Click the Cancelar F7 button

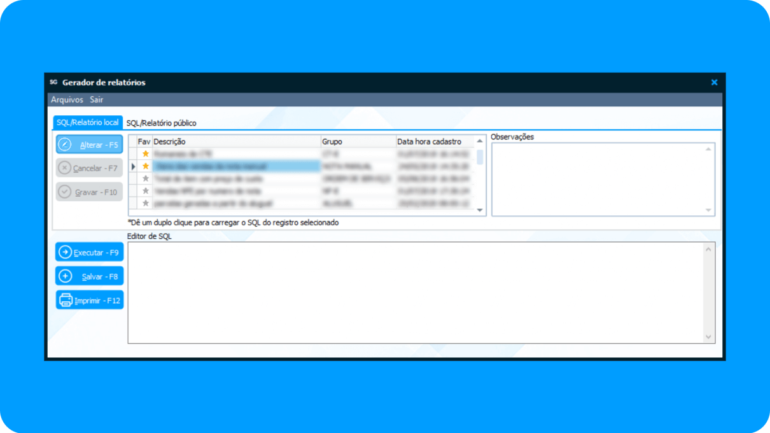(89, 168)
